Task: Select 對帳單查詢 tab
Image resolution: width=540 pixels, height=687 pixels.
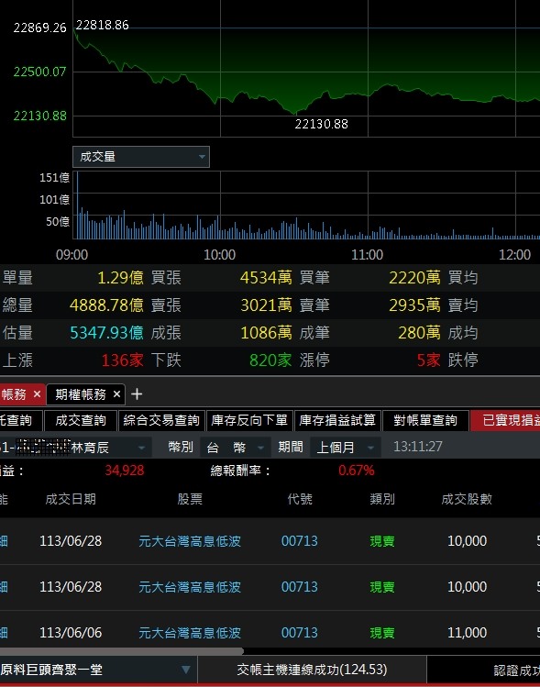Action: coord(425,421)
